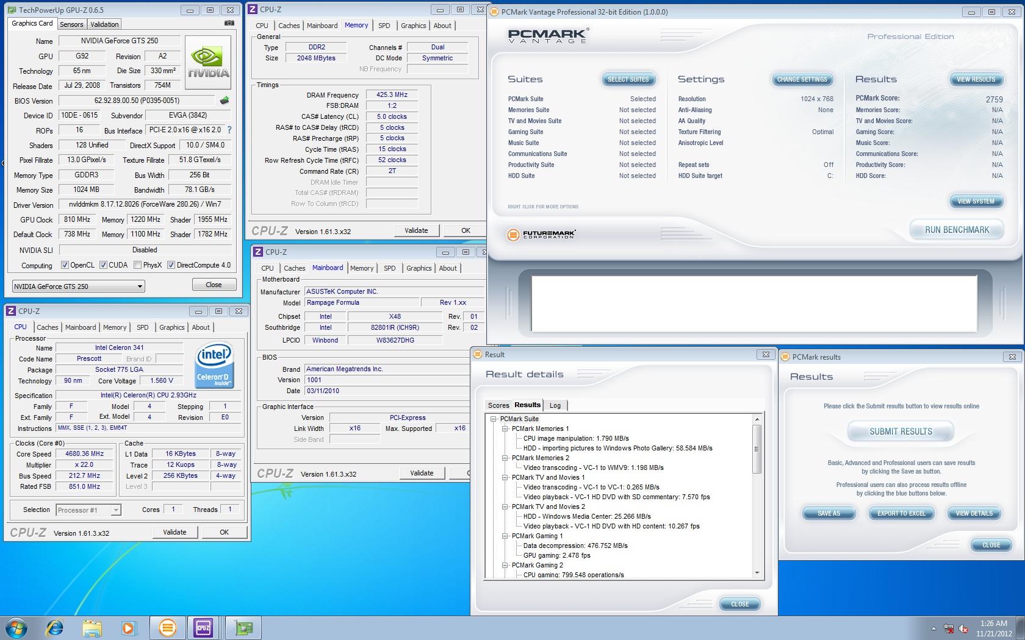The image size is (1025, 640).
Task: Switch to CPU-Z purple taskbar icon
Action: (203, 627)
